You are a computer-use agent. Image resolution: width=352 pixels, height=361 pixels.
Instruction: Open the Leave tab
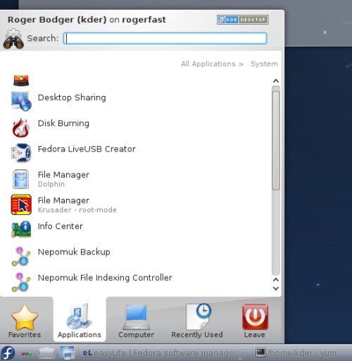[x=255, y=321]
